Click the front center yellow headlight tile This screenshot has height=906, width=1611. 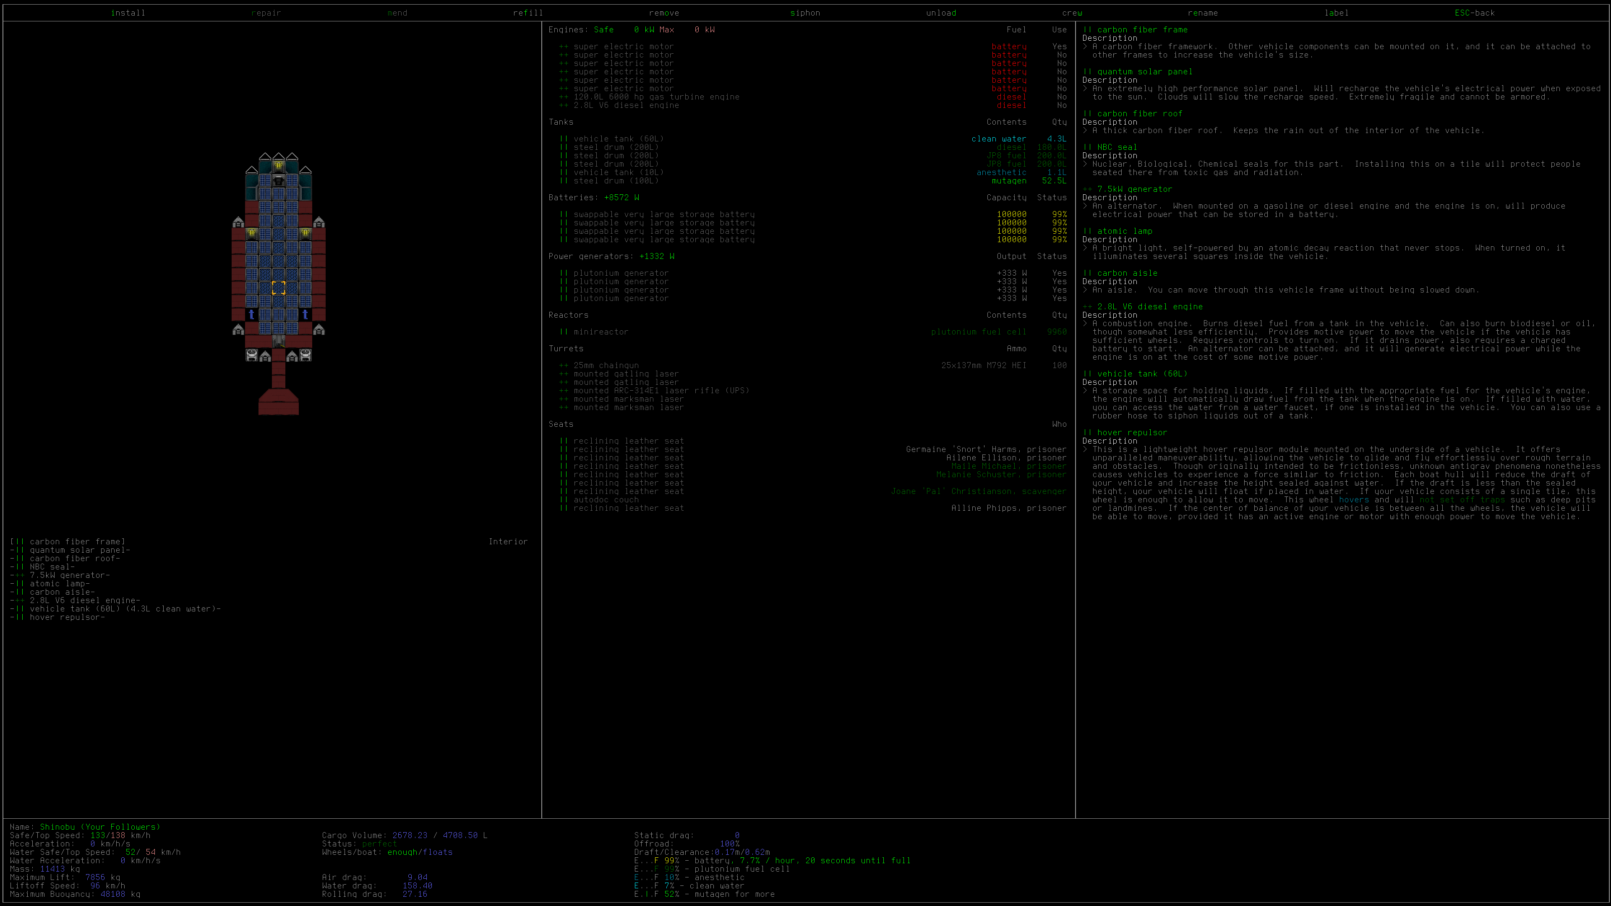[278, 166]
